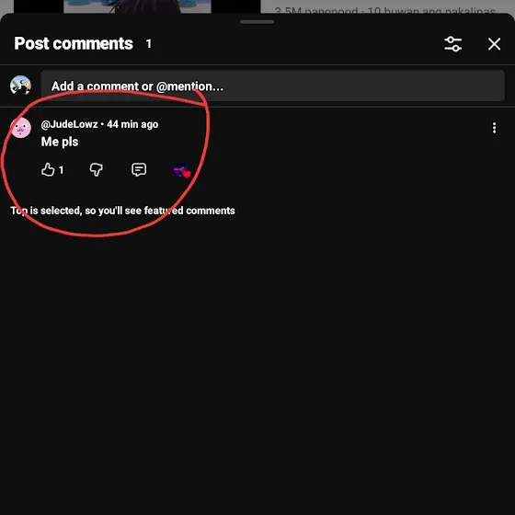Click the Add a comment input field
Image resolution: width=515 pixels, height=515 pixels.
(x=272, y=86)
